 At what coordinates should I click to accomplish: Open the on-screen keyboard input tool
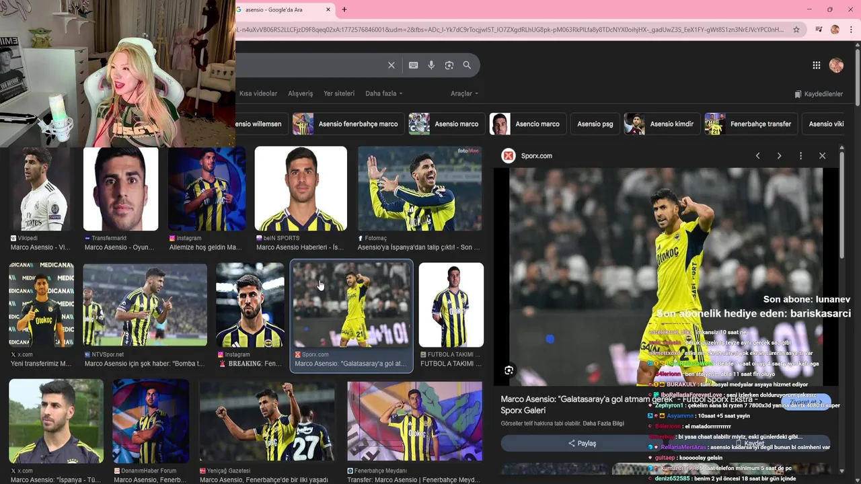click(x=413, y=65)
